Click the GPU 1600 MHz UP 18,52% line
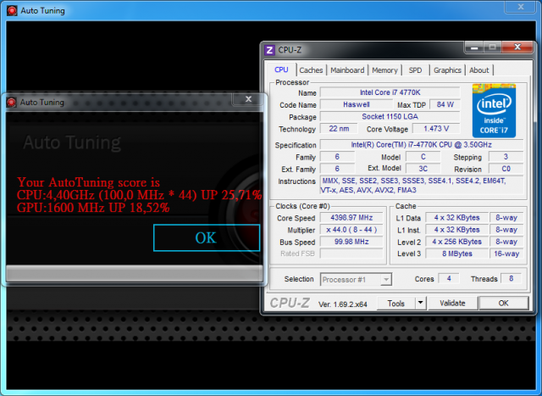This screenshot has width=542, height=396. (93, 208)
